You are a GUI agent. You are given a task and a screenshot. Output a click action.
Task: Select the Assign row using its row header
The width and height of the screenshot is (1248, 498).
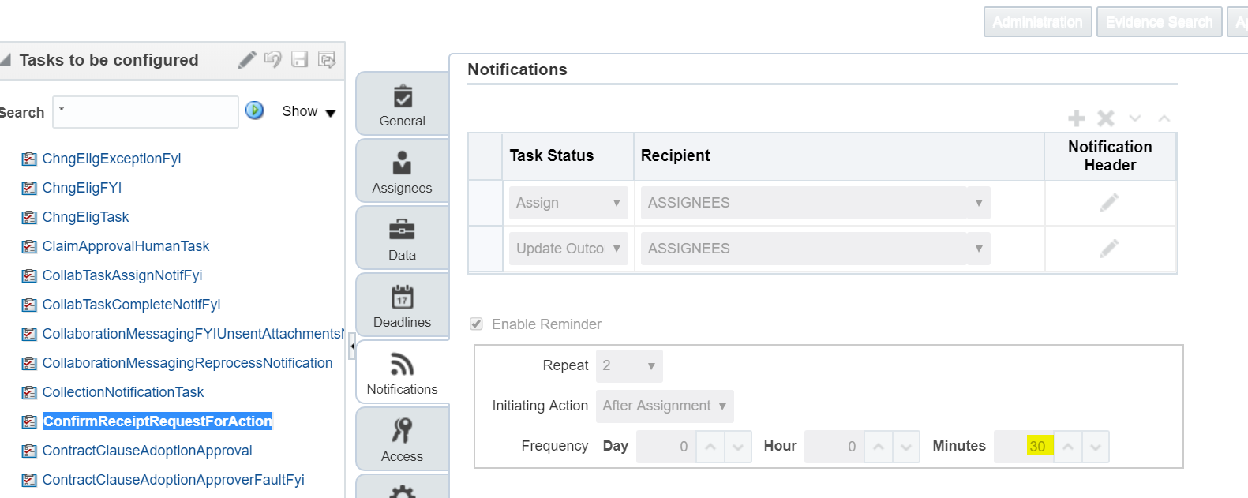click(x=485, y=203)
